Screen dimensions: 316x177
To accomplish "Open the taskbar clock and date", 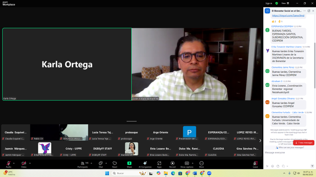I will click(308, 173).
